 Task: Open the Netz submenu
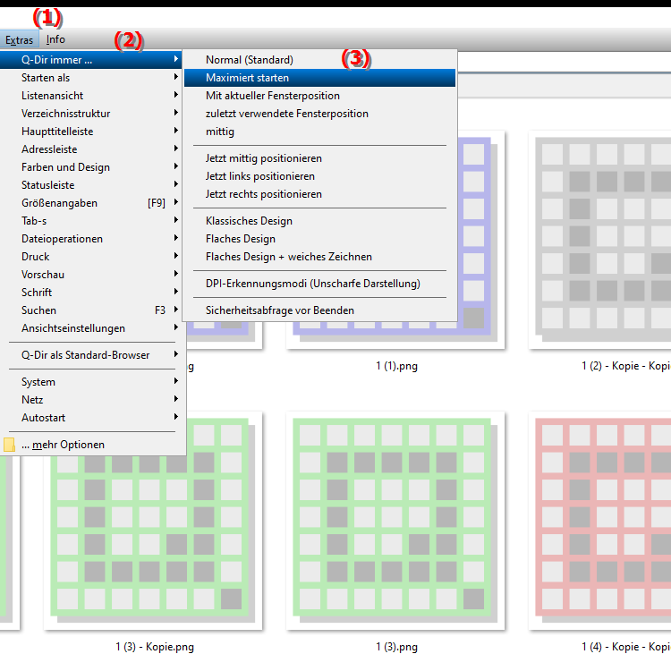(x=90, y=400)
